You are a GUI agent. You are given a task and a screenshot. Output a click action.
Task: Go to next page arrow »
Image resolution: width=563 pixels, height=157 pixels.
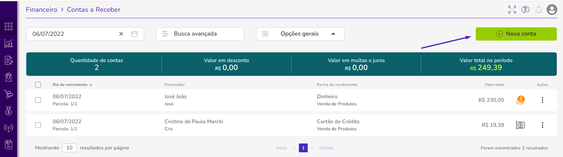coord(312,148)
